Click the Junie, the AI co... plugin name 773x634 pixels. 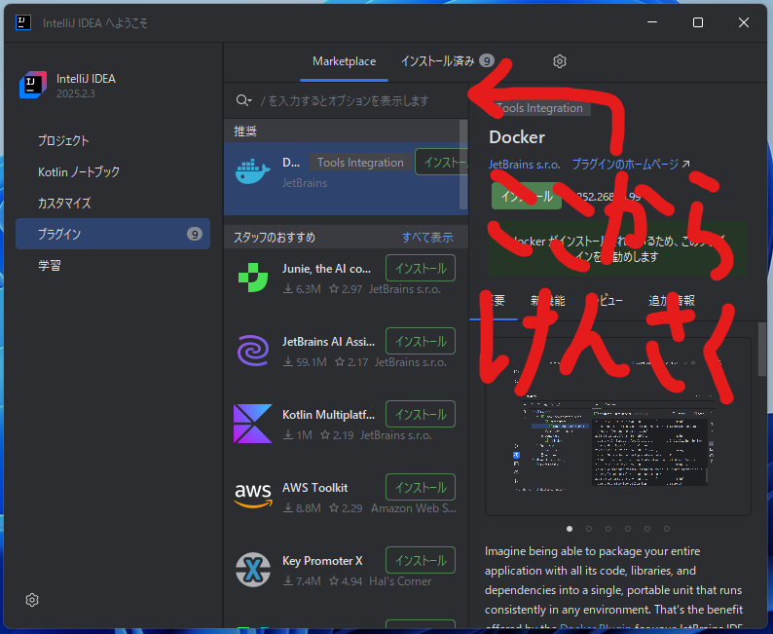[326, 269]
